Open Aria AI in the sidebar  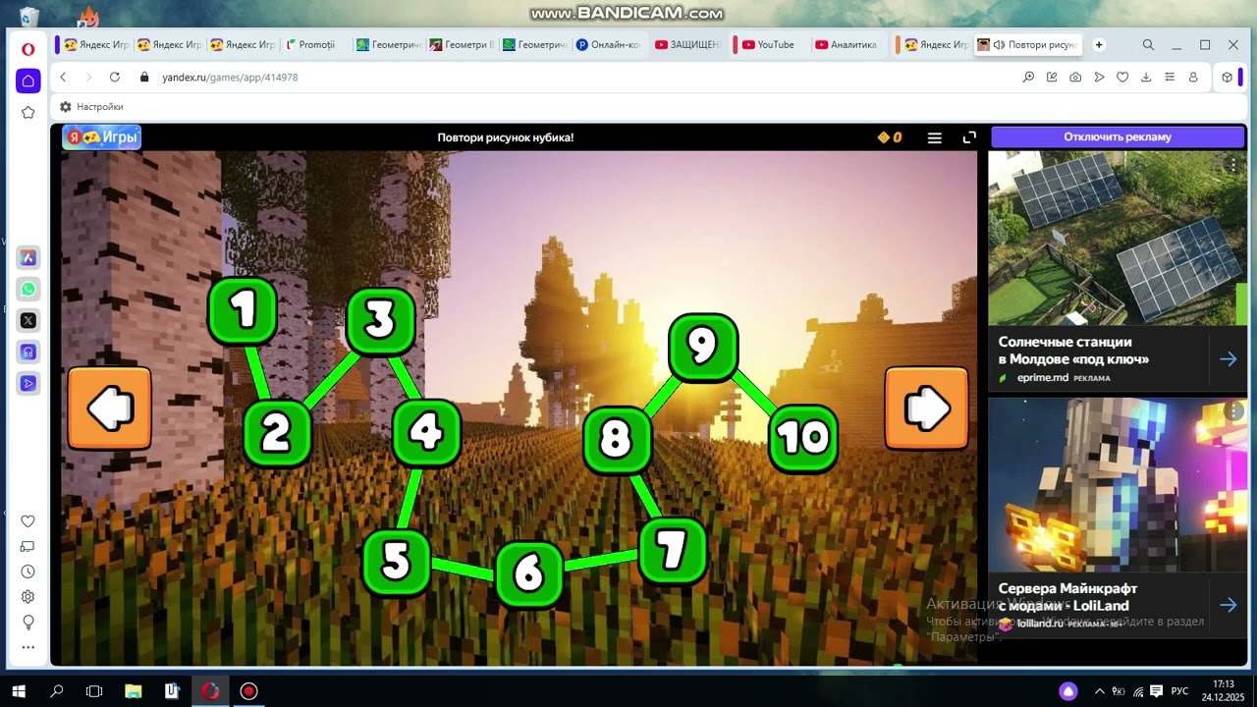tap(28, 257)
